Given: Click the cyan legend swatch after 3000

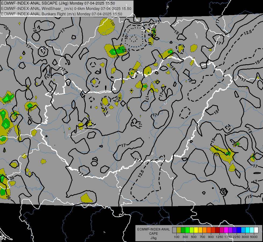Looking at the screenshot, I should (248, 230).
